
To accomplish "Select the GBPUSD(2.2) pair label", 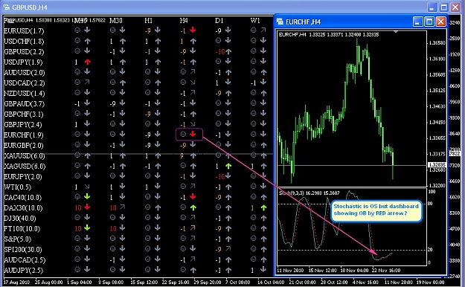I will [24, 51].
